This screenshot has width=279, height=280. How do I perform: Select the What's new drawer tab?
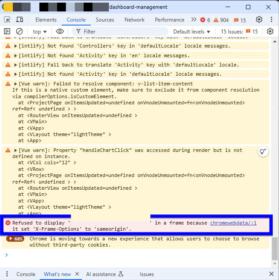57,274
